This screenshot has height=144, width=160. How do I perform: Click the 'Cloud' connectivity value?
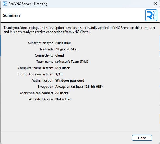(x=59, y=55)
